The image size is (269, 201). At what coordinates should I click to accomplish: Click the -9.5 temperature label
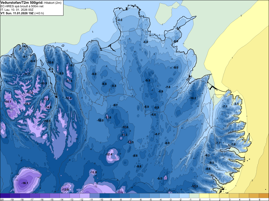(160, 178)
